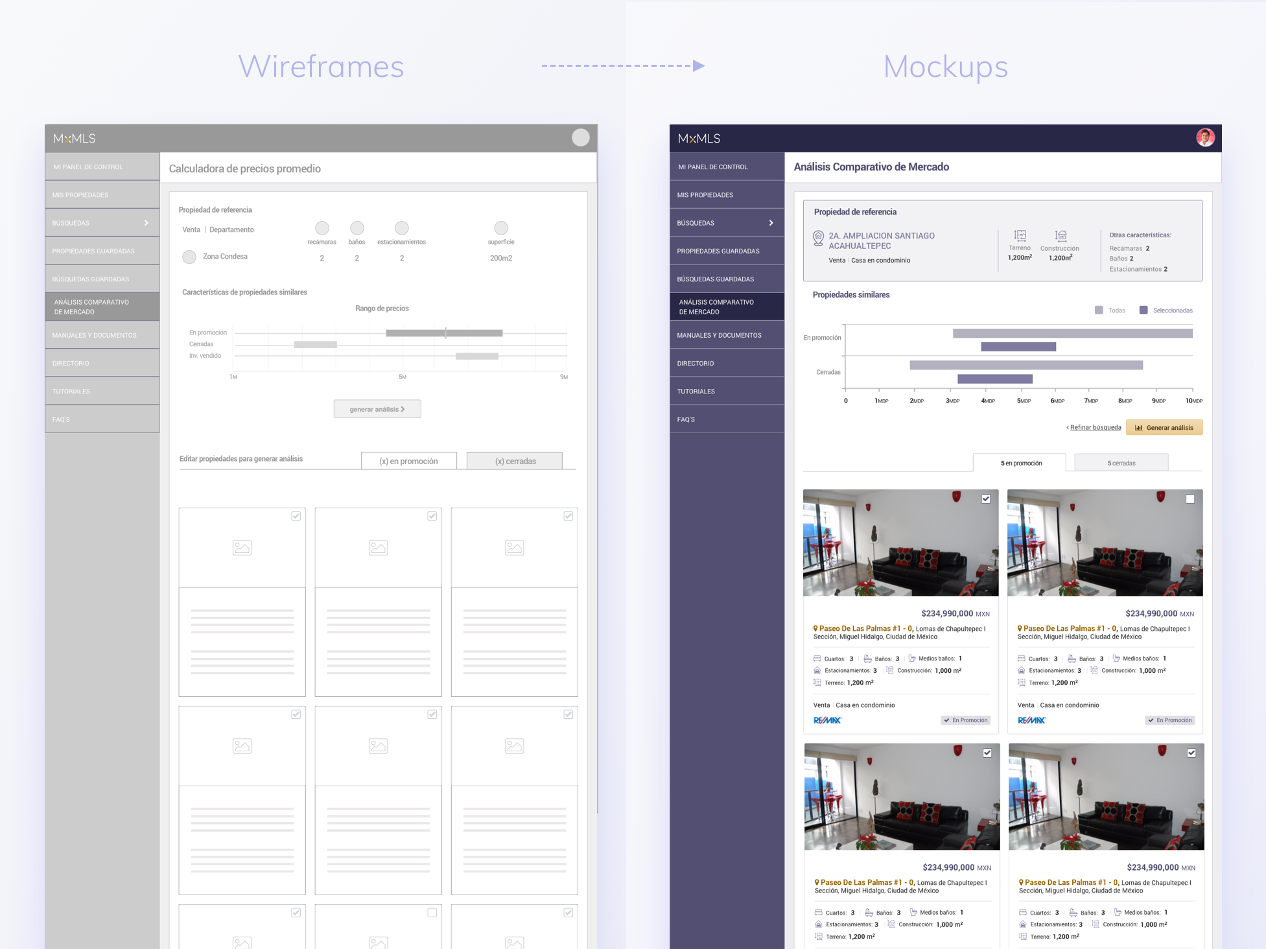Click the estacionamientos icon circle in the wireframe
The height and width of the screenshot is (949, 1266).
pyautogui.click(x=402, y=228)
